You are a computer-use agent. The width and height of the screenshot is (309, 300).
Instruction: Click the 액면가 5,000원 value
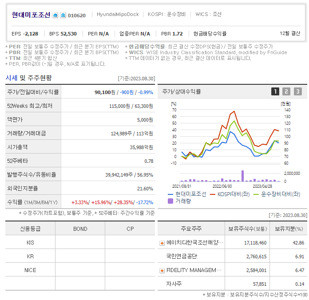coord(145,120)
